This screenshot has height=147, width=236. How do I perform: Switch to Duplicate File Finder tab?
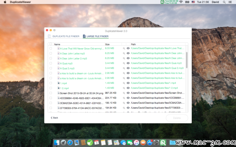63,36
